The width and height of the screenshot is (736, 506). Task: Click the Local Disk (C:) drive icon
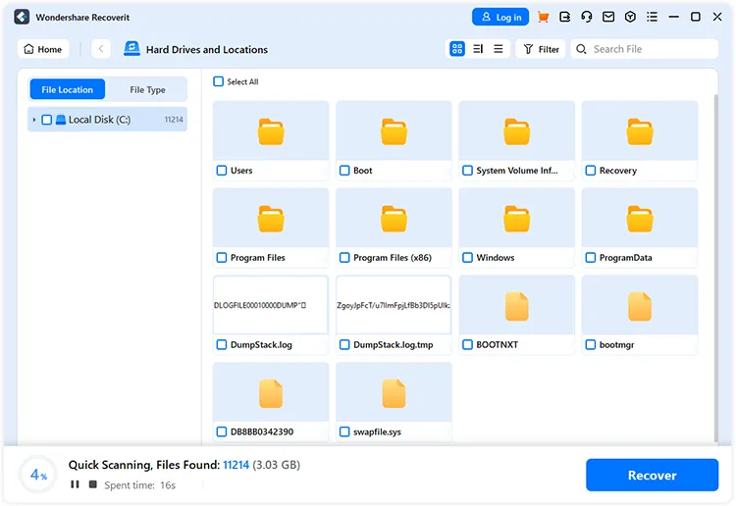coord(61,120)
